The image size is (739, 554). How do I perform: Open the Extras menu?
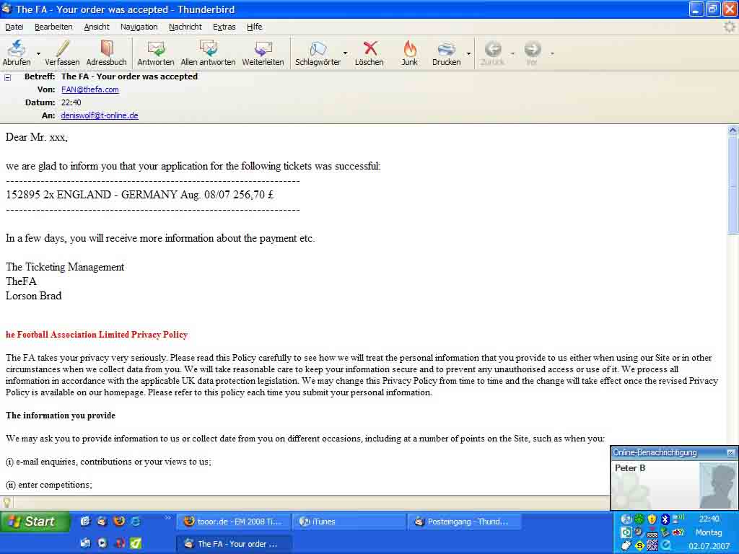(224, 27)
